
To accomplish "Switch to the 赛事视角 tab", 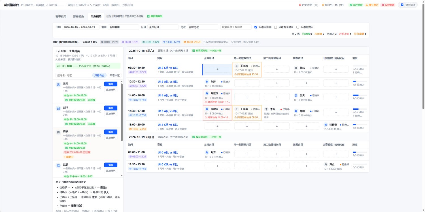I will [61, 16].
